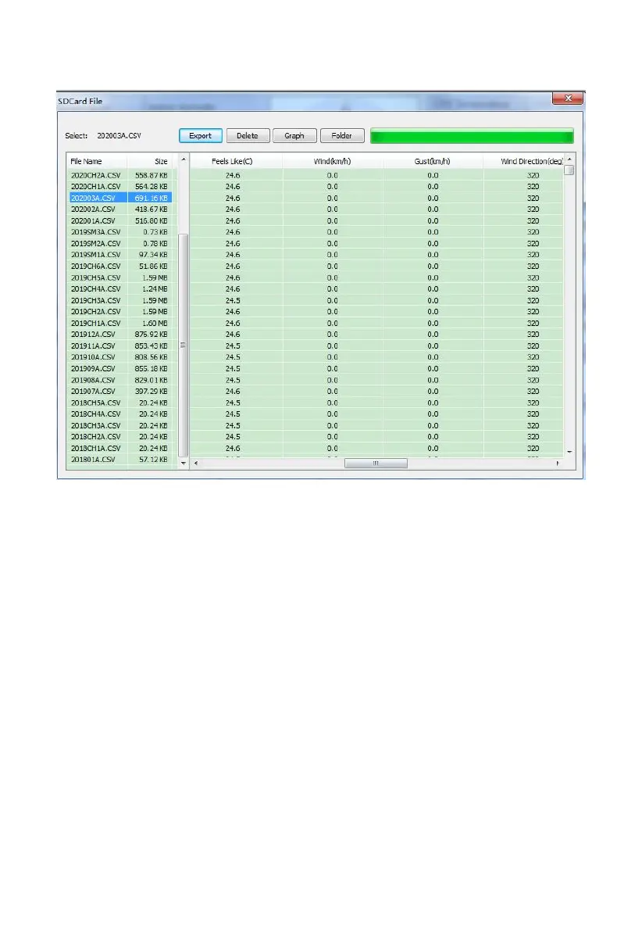Click the Delete button
The image size is (642, 931).
248,135
